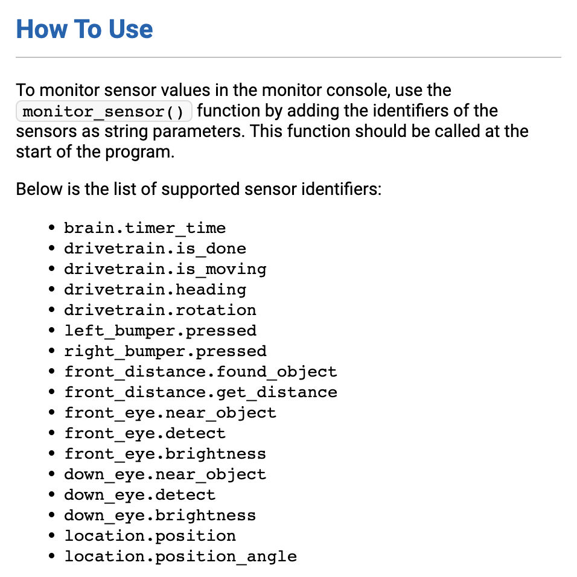Pick the drivetrain.rotation list item

click(160, 310)
